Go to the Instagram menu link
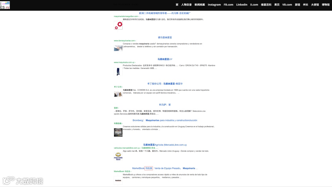The width and height of the screenshot is (332, 187). (x=214, y=5)
